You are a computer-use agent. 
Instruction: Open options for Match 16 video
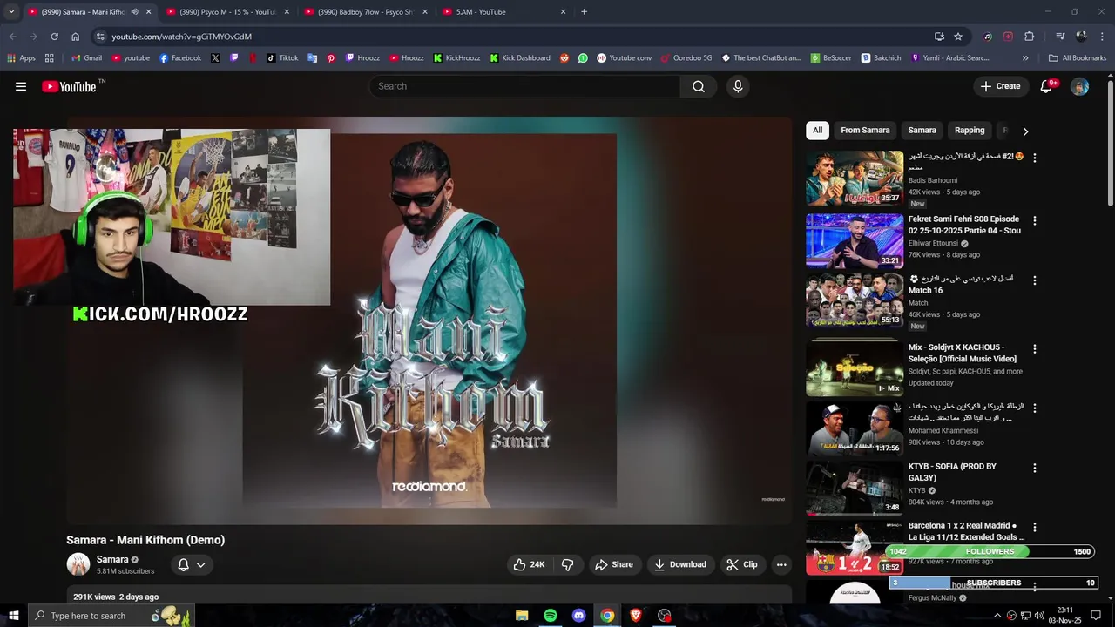pyautogui.click(x=1035, y=280)
